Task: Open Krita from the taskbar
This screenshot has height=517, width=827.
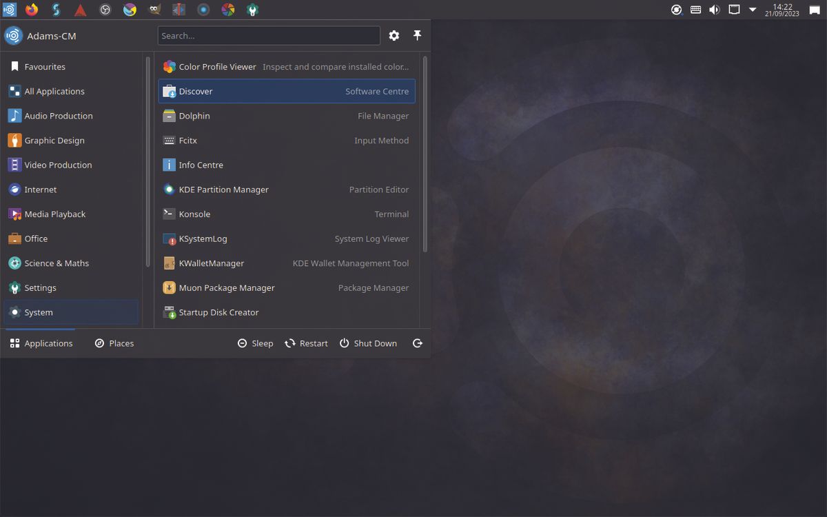Action: tap(130, 10)
